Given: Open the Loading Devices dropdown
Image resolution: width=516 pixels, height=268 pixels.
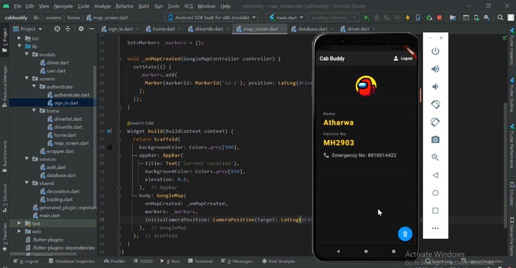Looking at the screenshot, I should point(334,18).
